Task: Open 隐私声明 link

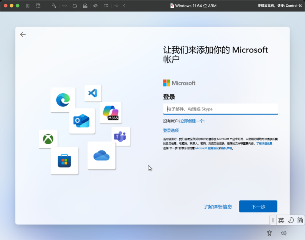Action: point(226,148)
